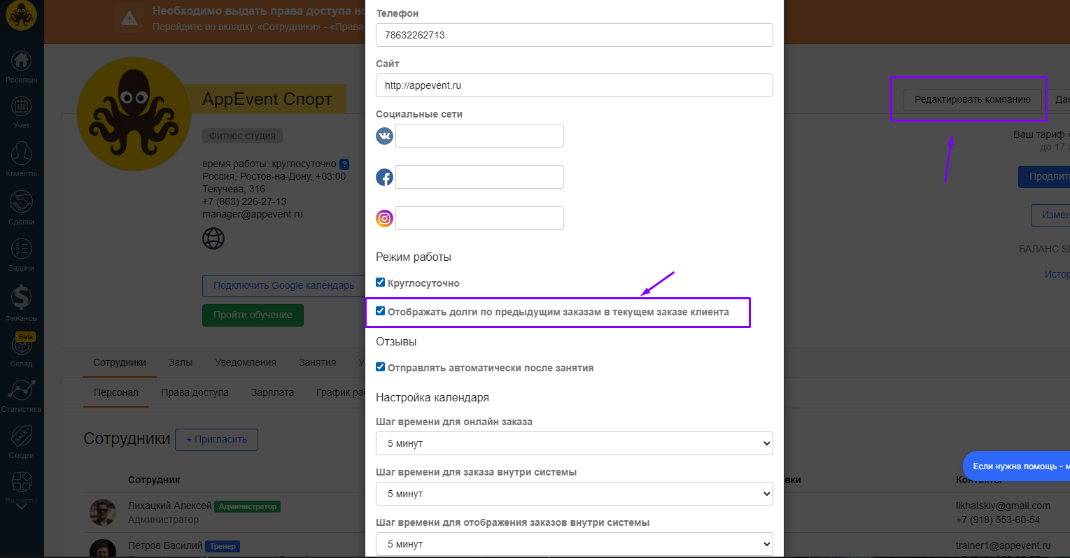Image resolution: width=1070 pixels, height=558 pixels.
Task: Click Лихацкий Алексей's profile photo
Action: (103, 513)
